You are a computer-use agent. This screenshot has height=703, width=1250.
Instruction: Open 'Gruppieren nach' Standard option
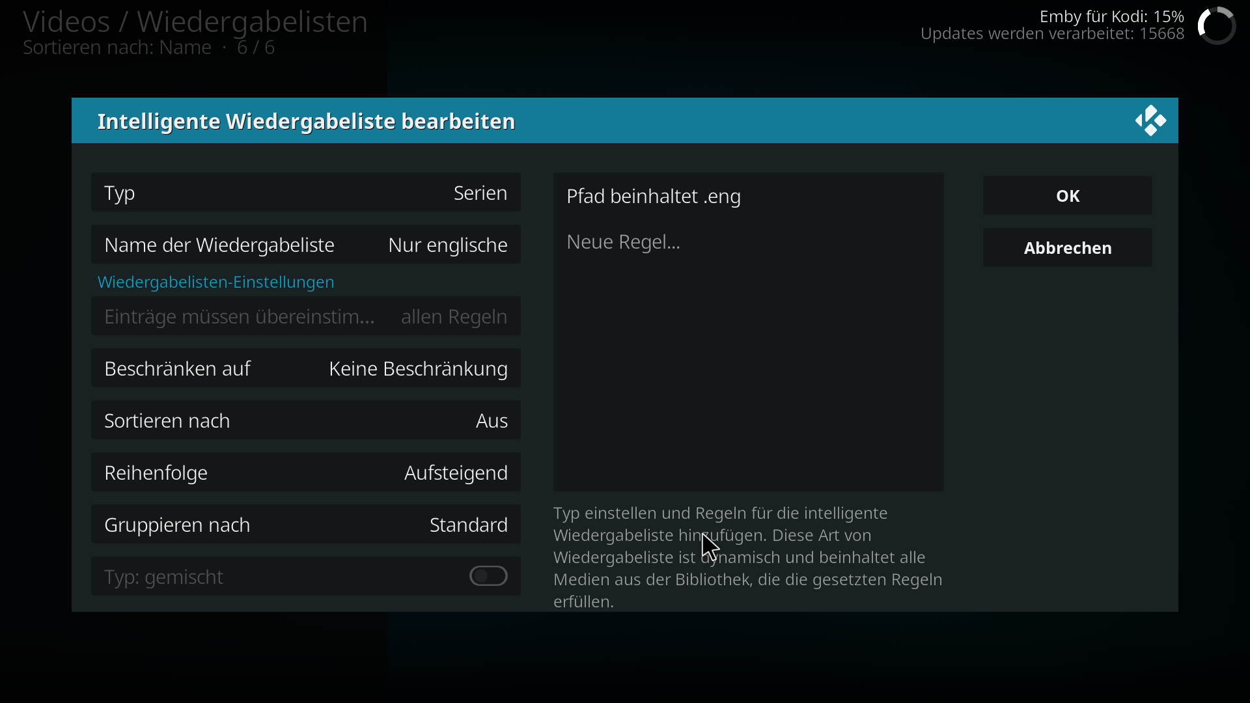tap(305, 525)
